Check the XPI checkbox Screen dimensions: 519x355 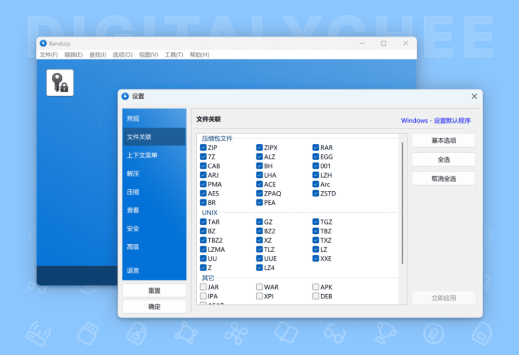(259, 296)
